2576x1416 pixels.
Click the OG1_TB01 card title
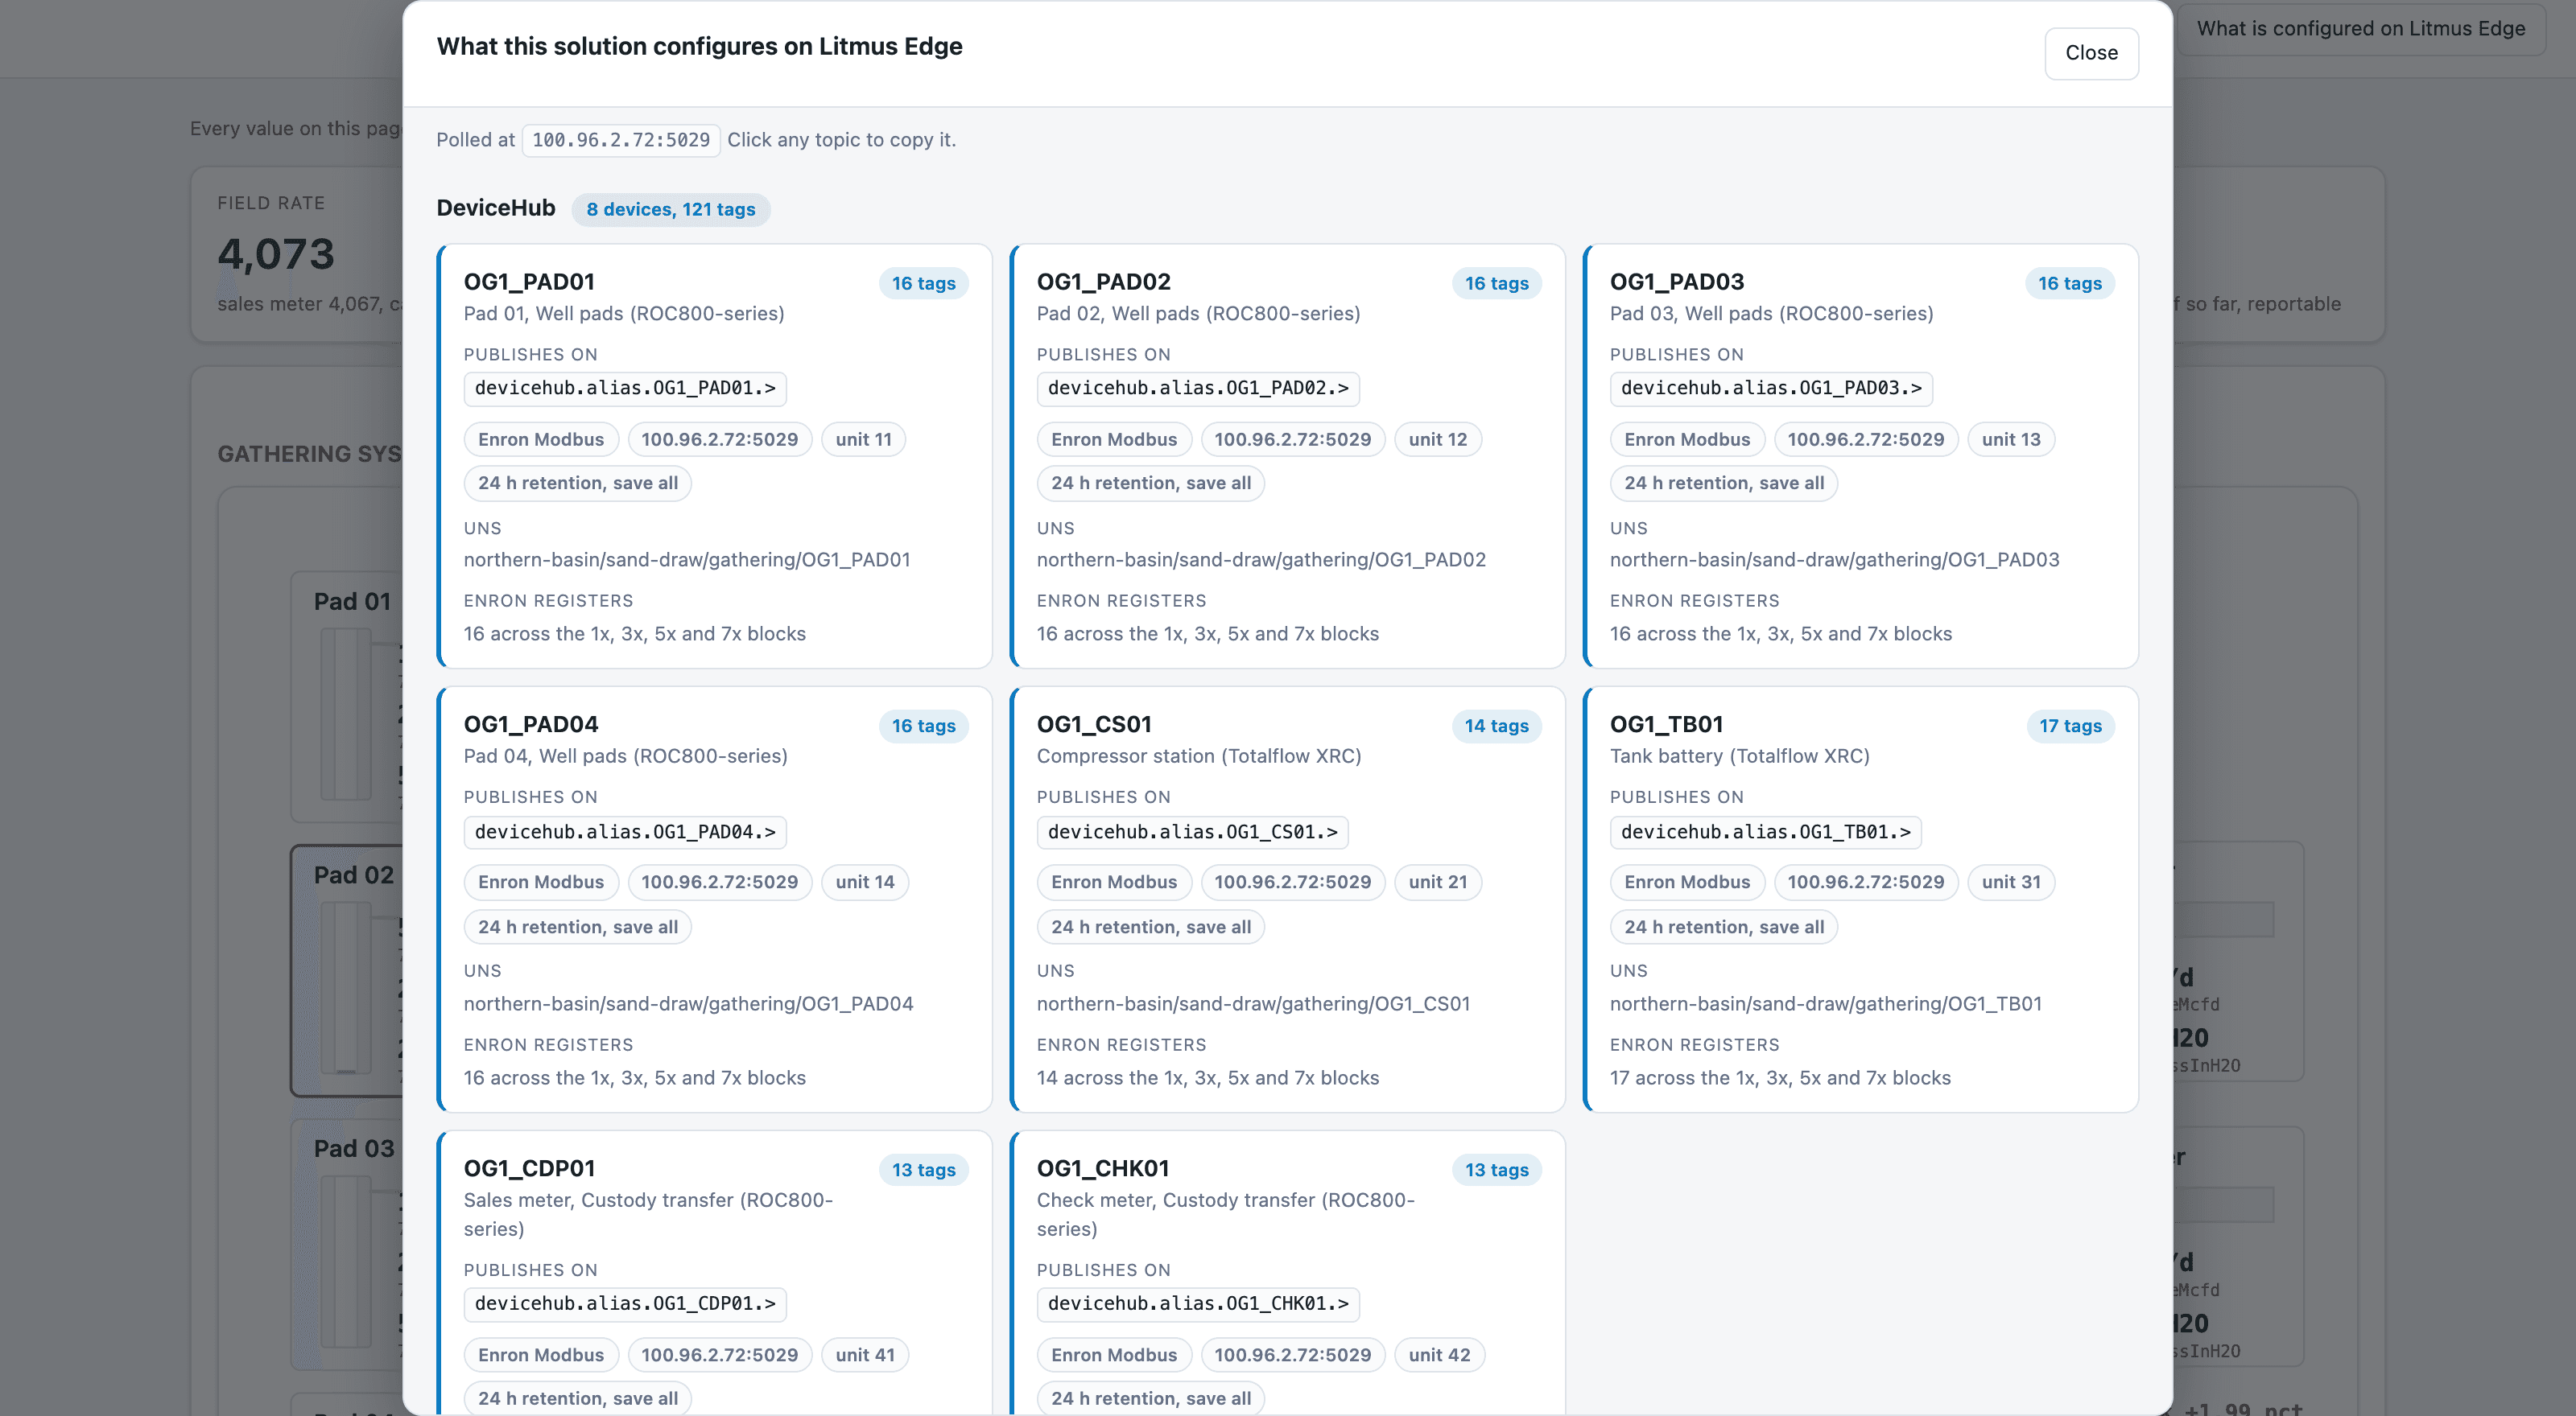(x=1666, y=724)
